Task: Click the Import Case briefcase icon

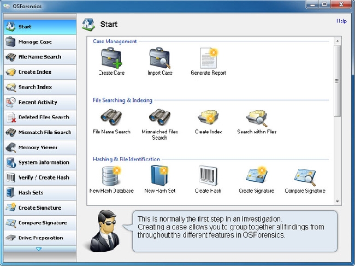Action: tap(160, 58)
